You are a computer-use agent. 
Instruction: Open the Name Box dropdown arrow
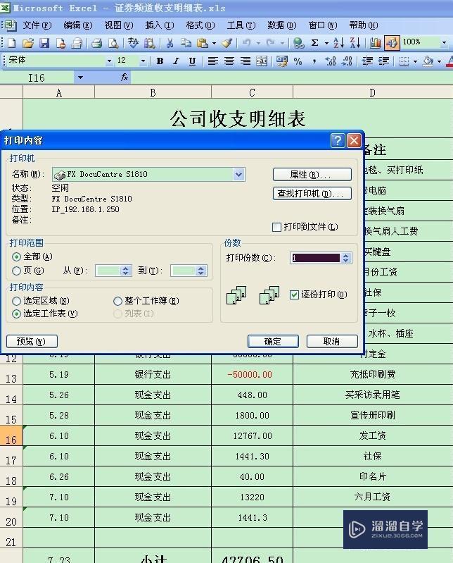80,78
